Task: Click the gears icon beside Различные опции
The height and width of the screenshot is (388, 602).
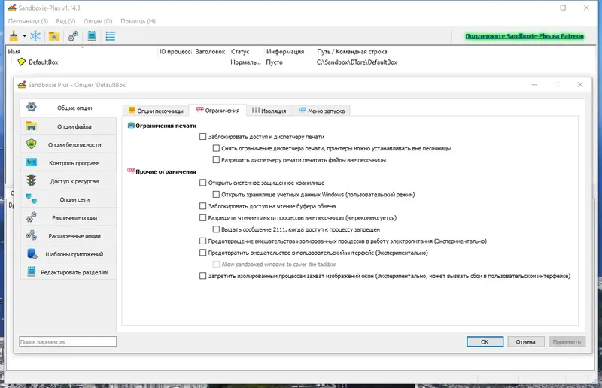Action: coord(31,217)
